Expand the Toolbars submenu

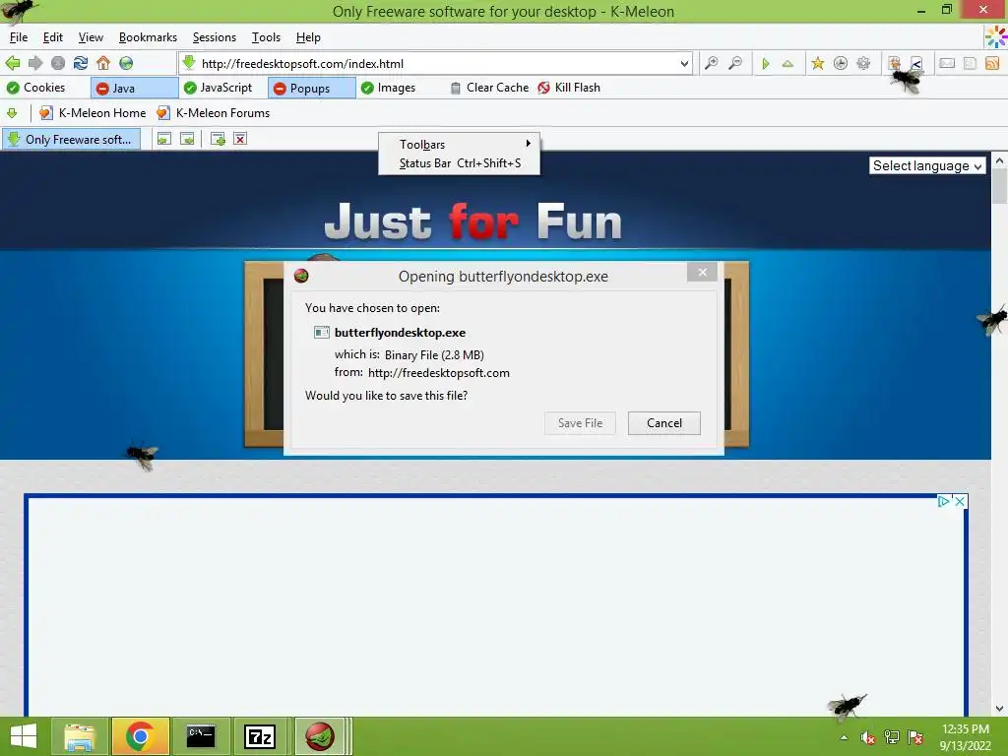(459, 144)
